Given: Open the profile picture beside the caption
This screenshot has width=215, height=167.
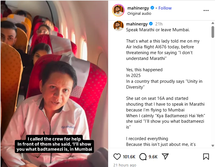Looking at the screenshot, I should coord(118,26).
